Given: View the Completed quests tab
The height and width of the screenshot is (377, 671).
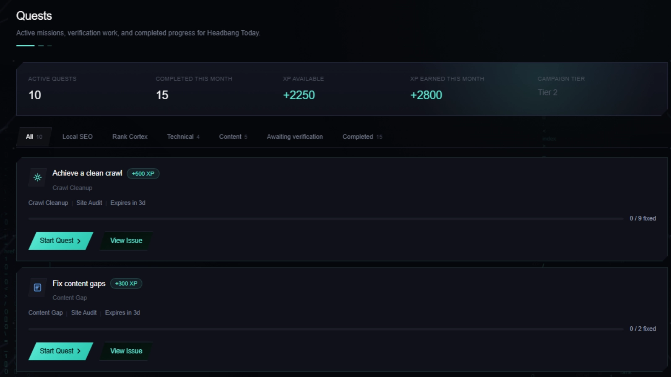Looking at the screenshot, I should coord(362,137).
